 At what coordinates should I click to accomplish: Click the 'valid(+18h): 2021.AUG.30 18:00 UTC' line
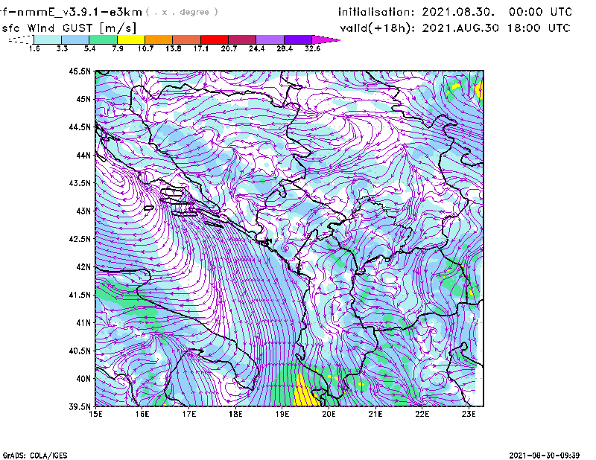(455, 28)
